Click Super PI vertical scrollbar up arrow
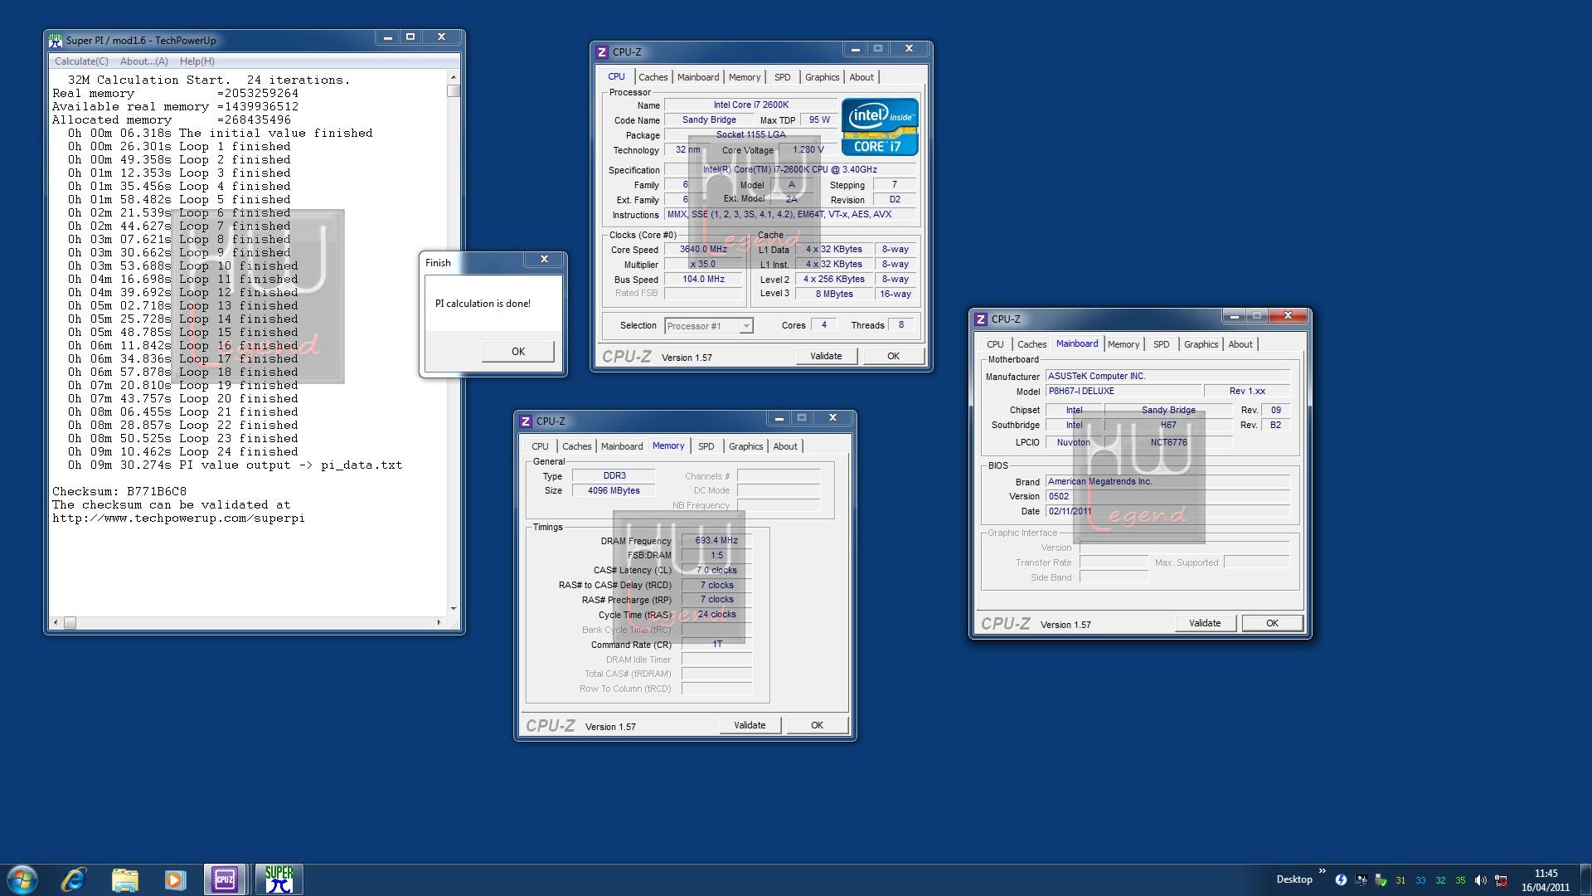Image resolution: width=1592 pixels, height=896 pixels. (x=454, y=77)
